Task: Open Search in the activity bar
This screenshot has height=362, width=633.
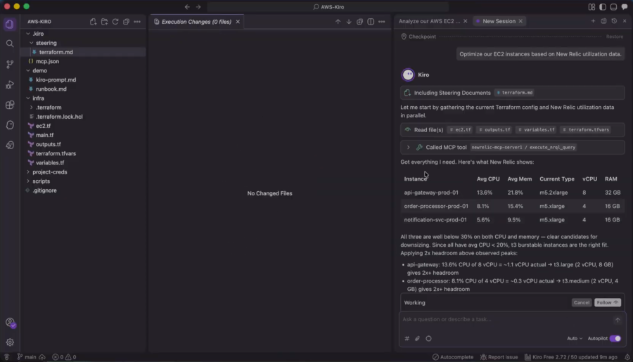Action: [10, 44]
